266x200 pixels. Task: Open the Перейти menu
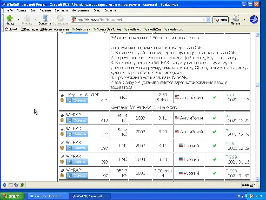(x=45, y=10)
